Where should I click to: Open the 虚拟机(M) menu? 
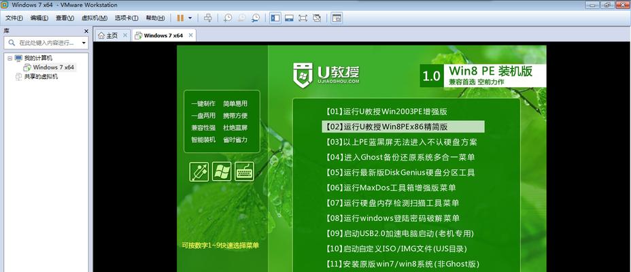pyautogui.click(x=94, y=18)
